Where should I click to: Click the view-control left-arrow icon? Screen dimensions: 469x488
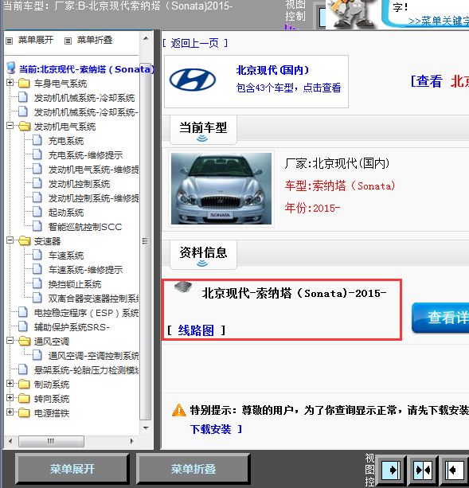coord(454,470)
